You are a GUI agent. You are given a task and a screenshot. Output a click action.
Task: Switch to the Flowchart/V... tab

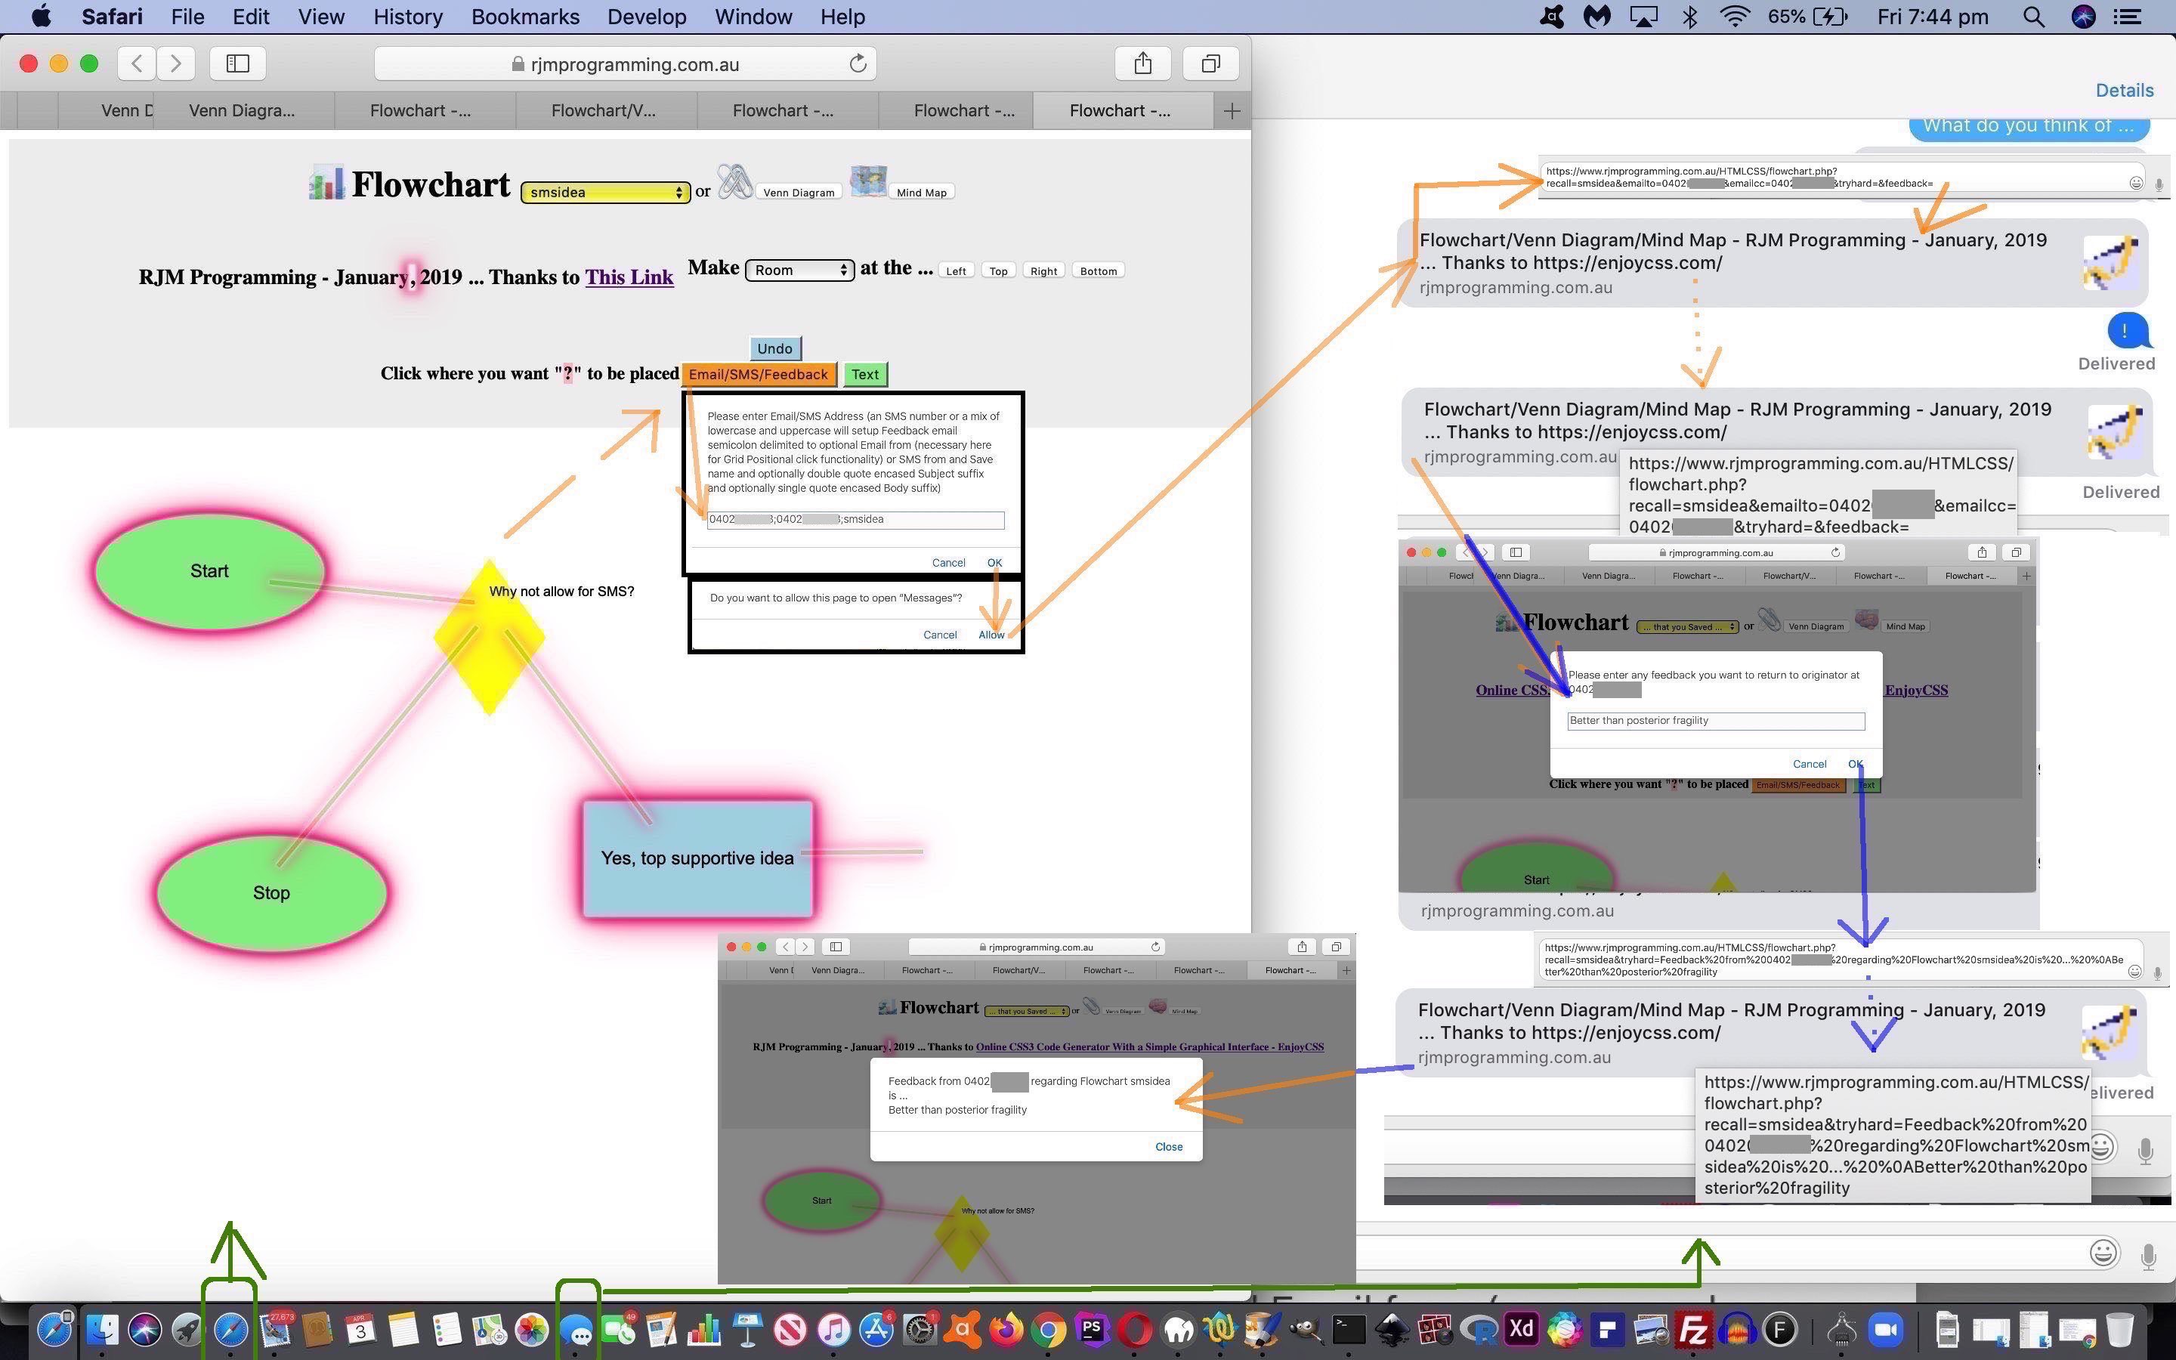pos(604,110)
